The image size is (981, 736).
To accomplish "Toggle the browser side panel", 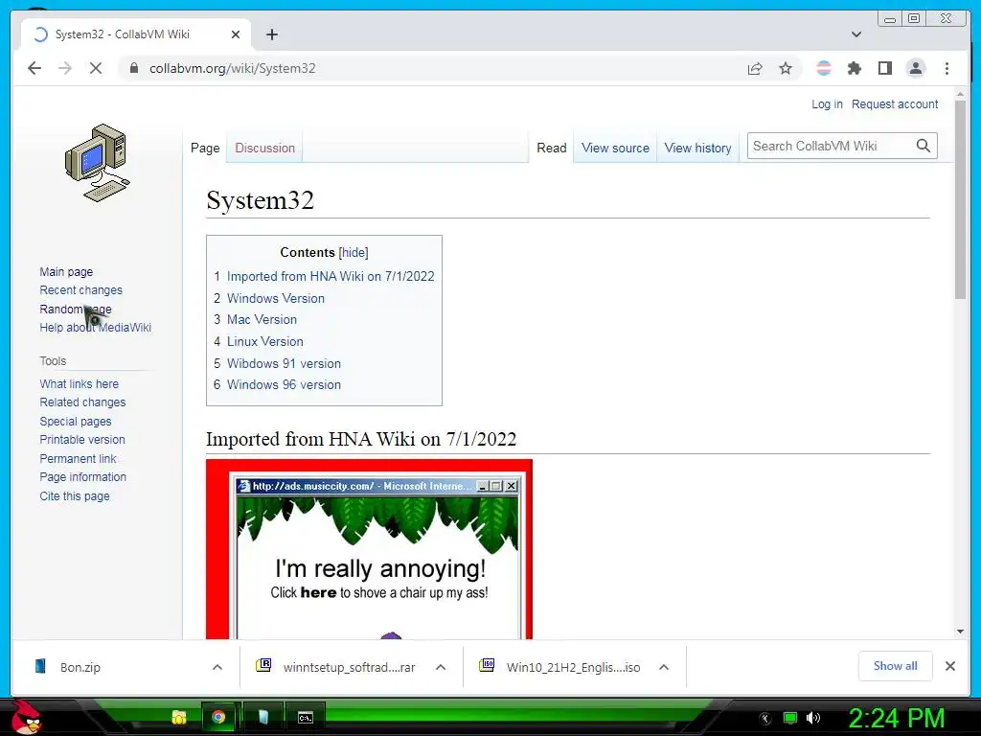I will pos(884,68).
